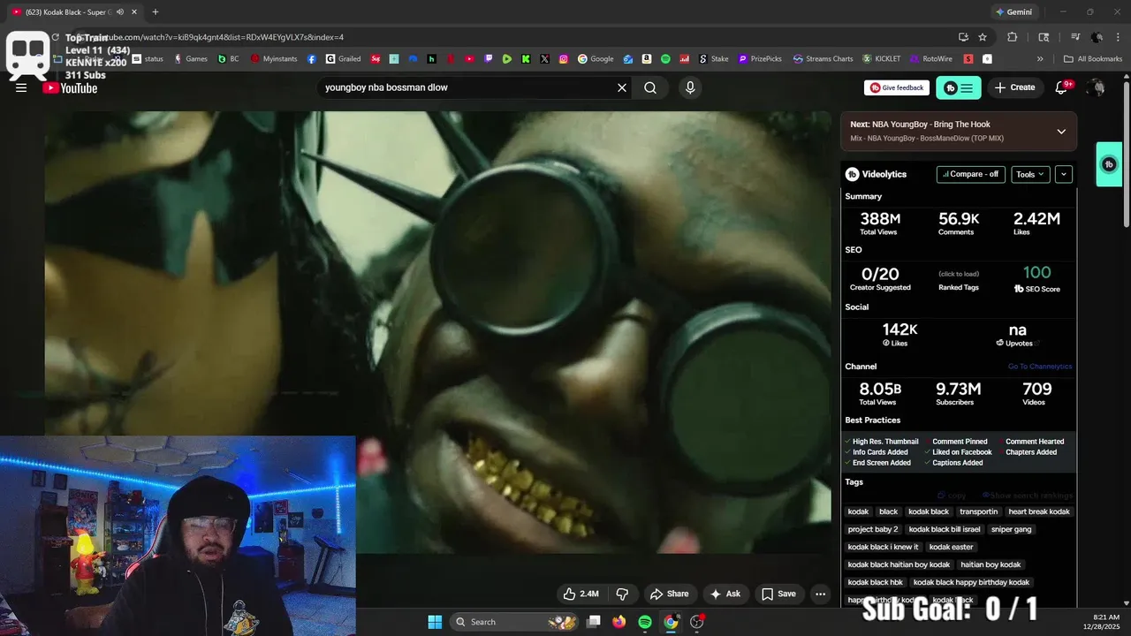Go to the YouTube home logo
Image resolution: width=1131 pixels, height=636 pixels.
(70, 87)
